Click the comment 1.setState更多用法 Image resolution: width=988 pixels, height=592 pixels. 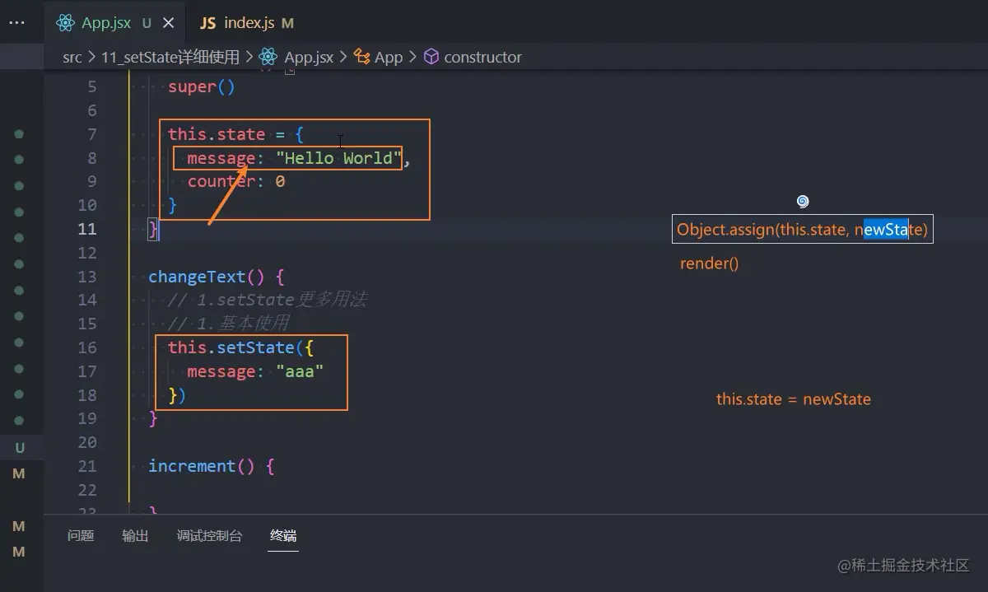click(x=267, y=300)
